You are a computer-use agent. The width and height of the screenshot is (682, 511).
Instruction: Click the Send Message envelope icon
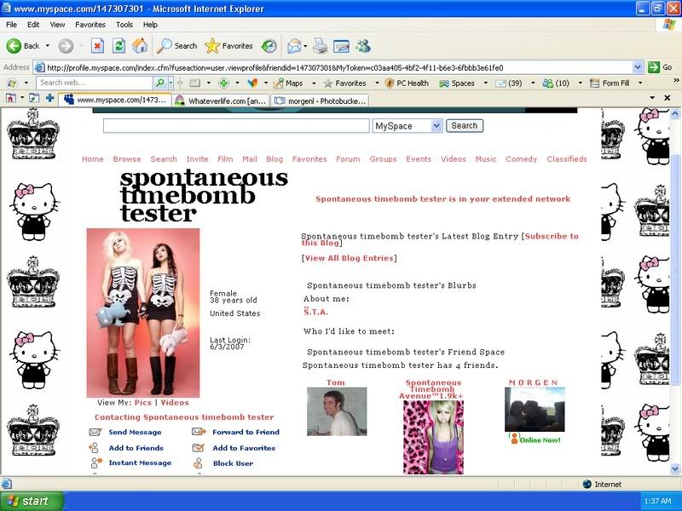click(x=95, y=432)
